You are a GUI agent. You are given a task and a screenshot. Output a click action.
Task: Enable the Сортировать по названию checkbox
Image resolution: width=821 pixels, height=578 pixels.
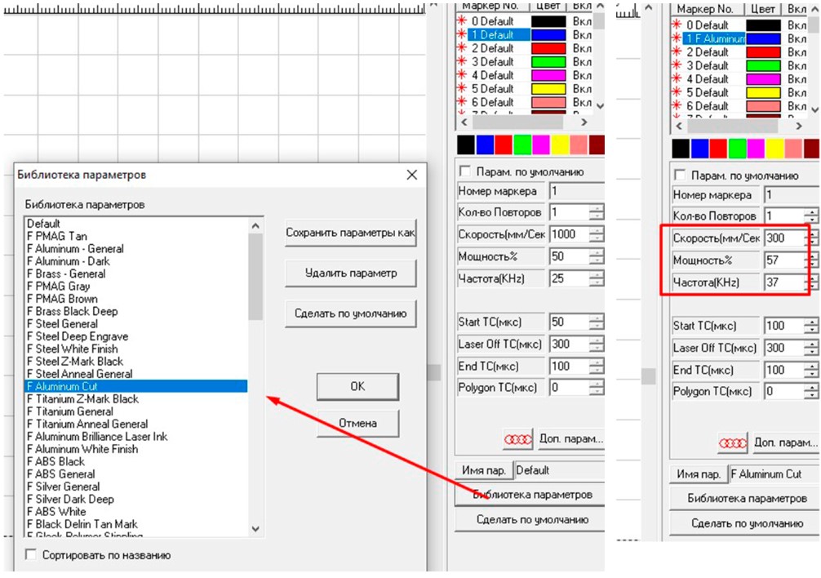32,555
